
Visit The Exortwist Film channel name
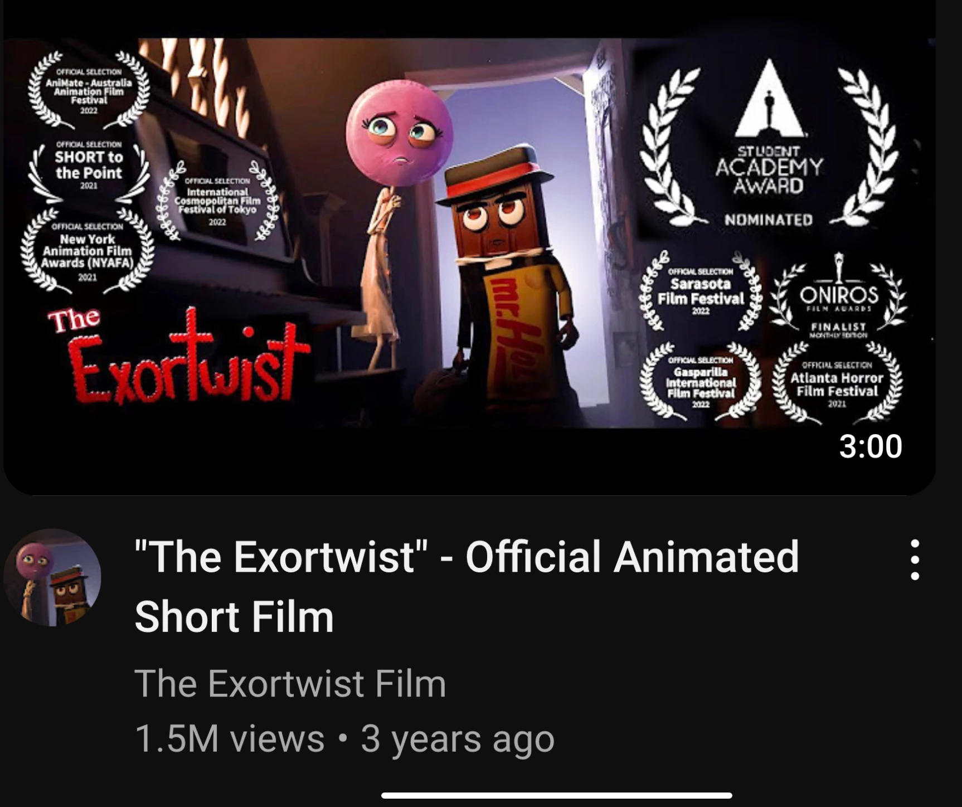click(x=290, y=683)
